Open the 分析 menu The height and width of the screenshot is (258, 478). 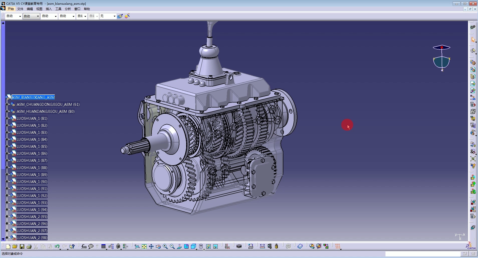pyautogui.click(x=68, y=9)
